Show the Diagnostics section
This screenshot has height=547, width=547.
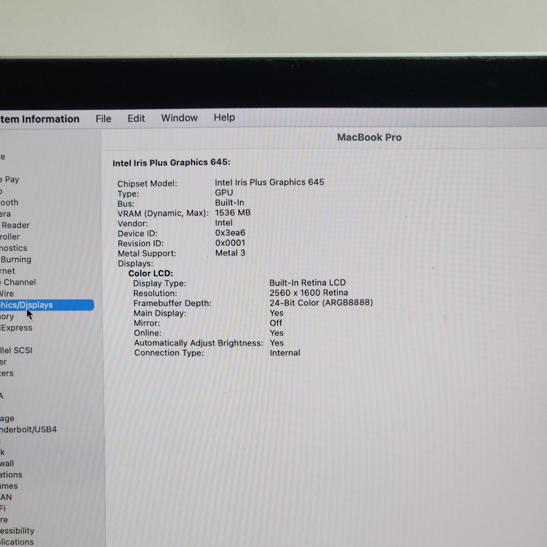point(14,248)
